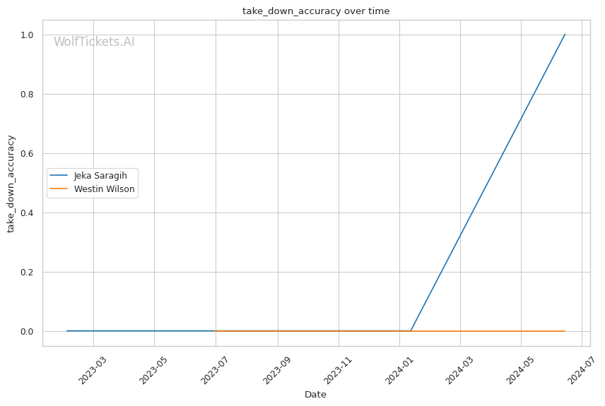605x406 pixels.
Task: Click the 2024-01 x-axis tick label
Action: [x=398, y=369]
